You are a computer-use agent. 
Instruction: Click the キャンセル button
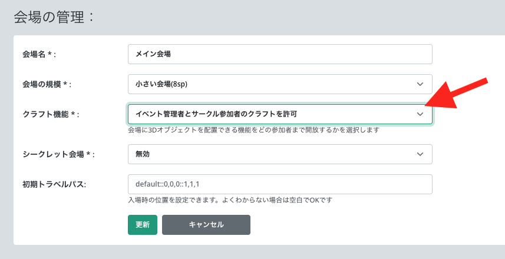click(x=206, y=225)
